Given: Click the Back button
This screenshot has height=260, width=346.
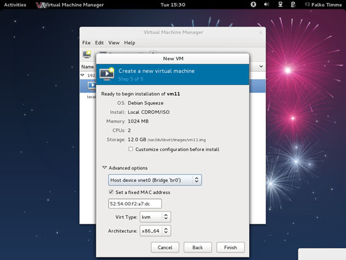Looking at the screenshot, I should tap(198, 247).
